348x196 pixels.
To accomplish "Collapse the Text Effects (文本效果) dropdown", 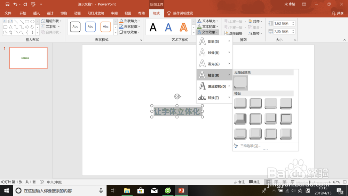I will [208, 32].
